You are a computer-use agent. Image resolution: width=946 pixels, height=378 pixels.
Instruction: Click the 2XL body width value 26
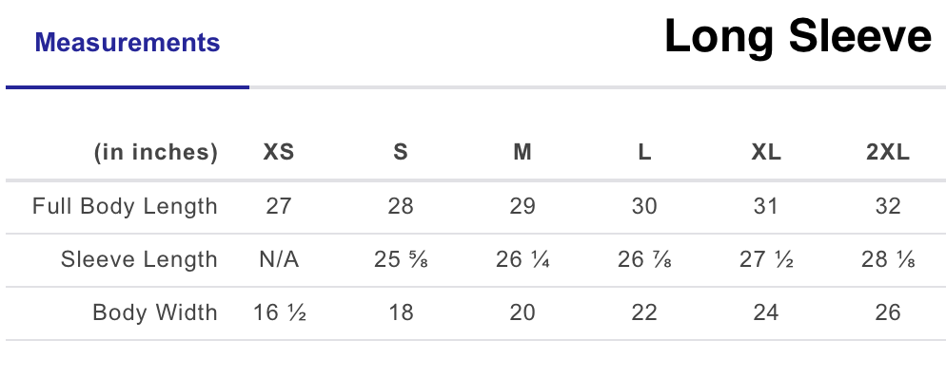(x=888, y=312)
